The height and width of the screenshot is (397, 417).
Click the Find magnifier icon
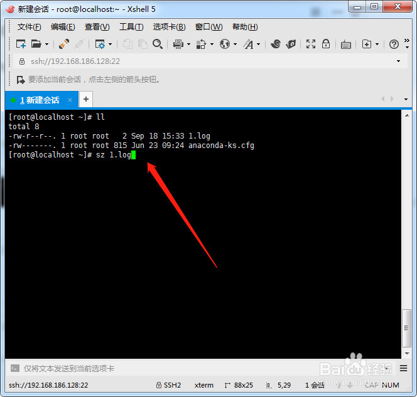pos(158,44)
